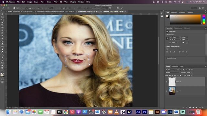The height and width of the screenshot is (116, 207).
Task: Collapse the Transform section
Action: [166, 35]
